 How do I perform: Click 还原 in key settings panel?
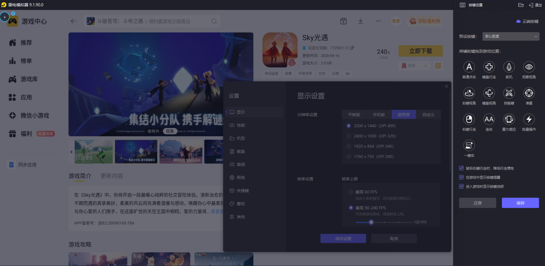[x=477, y=203]
